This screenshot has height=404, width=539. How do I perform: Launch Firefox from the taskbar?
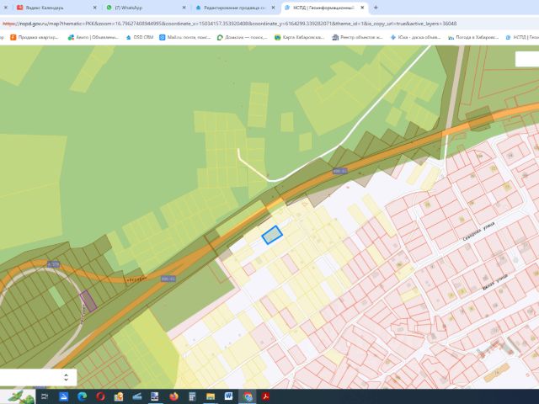point(174,396)
